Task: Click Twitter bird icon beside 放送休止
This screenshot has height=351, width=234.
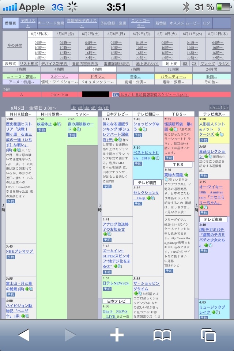Action: click(59, 124)
